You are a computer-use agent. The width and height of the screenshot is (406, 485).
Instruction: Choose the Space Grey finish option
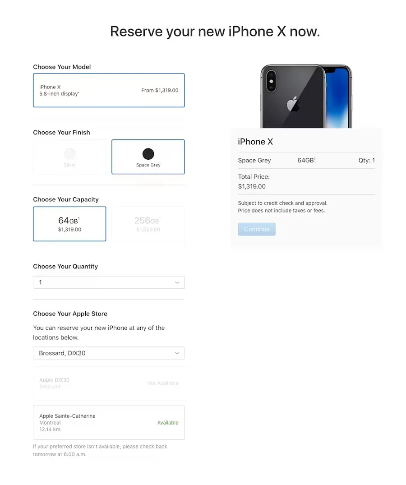[148, 157]
